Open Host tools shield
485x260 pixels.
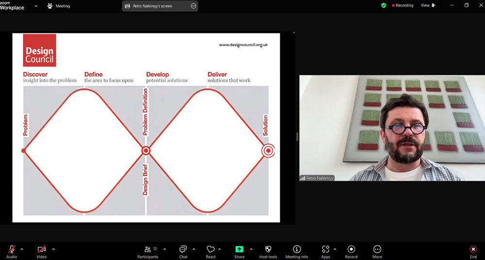pos(268,251)
